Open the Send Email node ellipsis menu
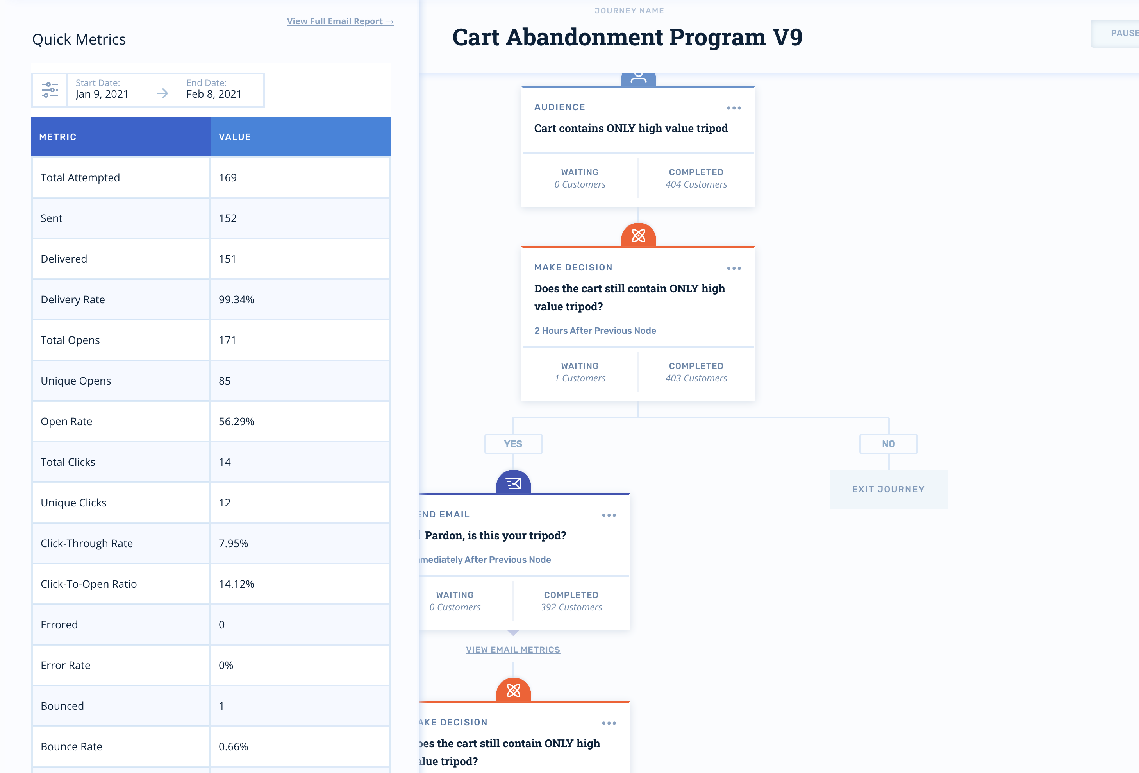 coord(609,515)
